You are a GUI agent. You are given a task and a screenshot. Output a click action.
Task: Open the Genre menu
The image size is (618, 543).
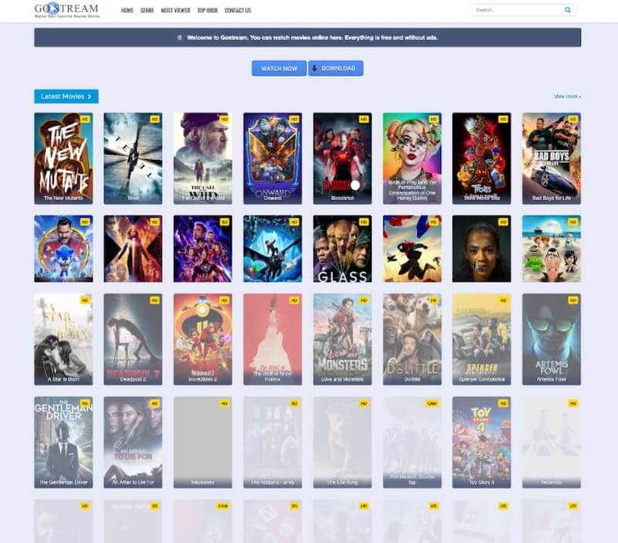(147, 11)
